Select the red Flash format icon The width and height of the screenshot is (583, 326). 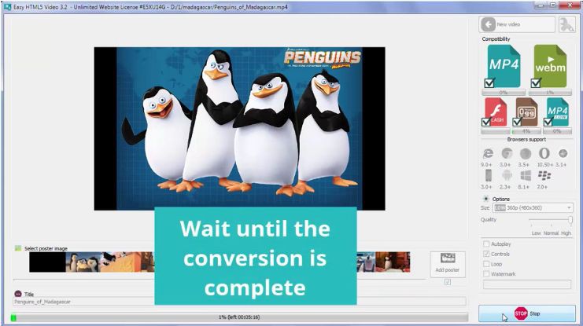tap(496, 112)
